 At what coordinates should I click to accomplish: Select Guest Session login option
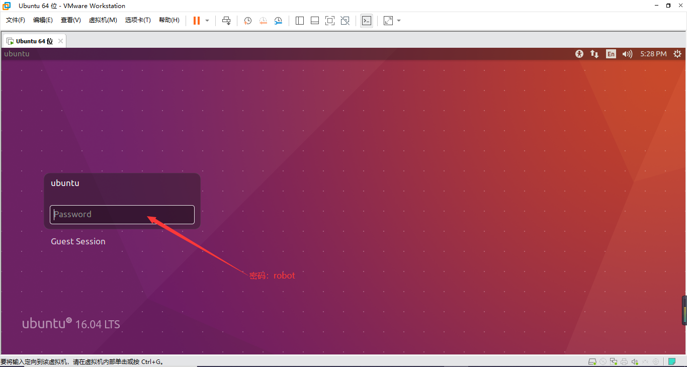coord(78,241)
